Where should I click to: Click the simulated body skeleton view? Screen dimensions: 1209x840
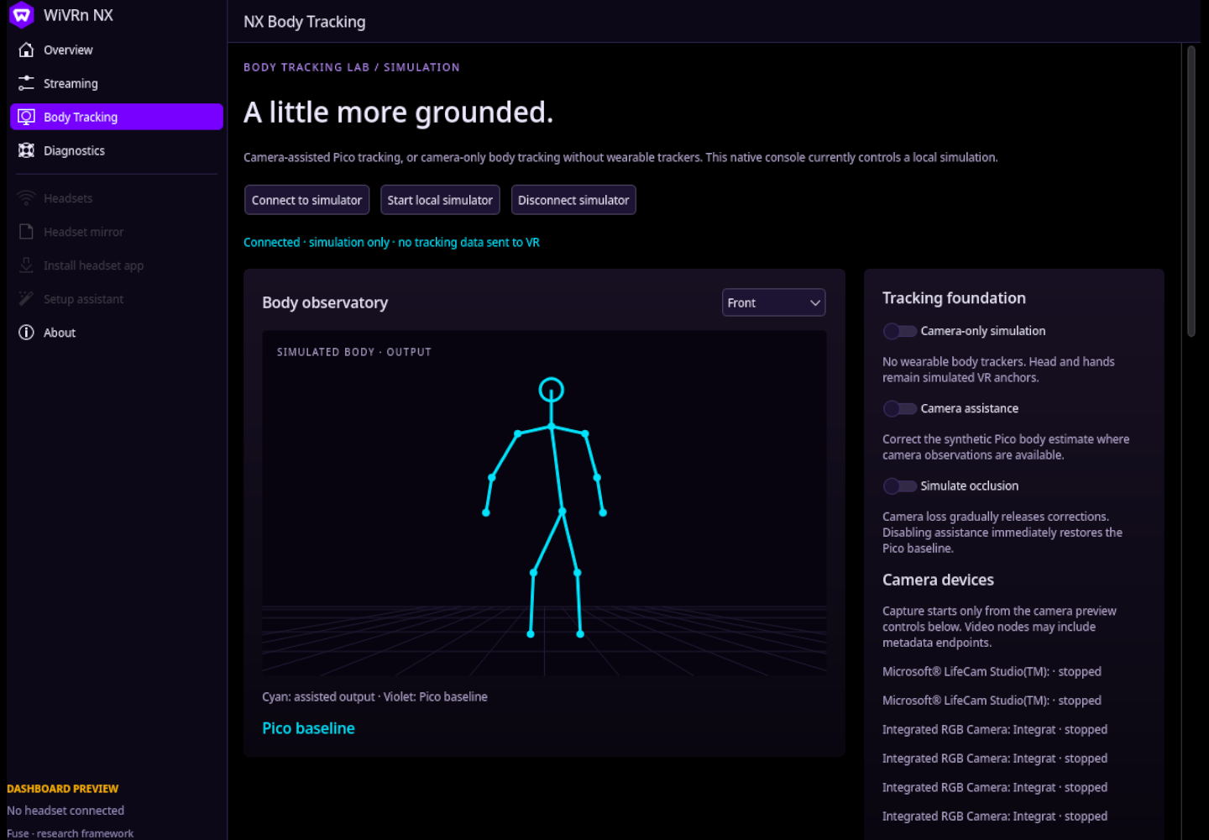[x=544, y=503]
